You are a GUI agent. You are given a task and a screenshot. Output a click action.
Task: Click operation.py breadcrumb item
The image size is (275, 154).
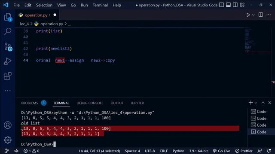[x=52, y=24]
